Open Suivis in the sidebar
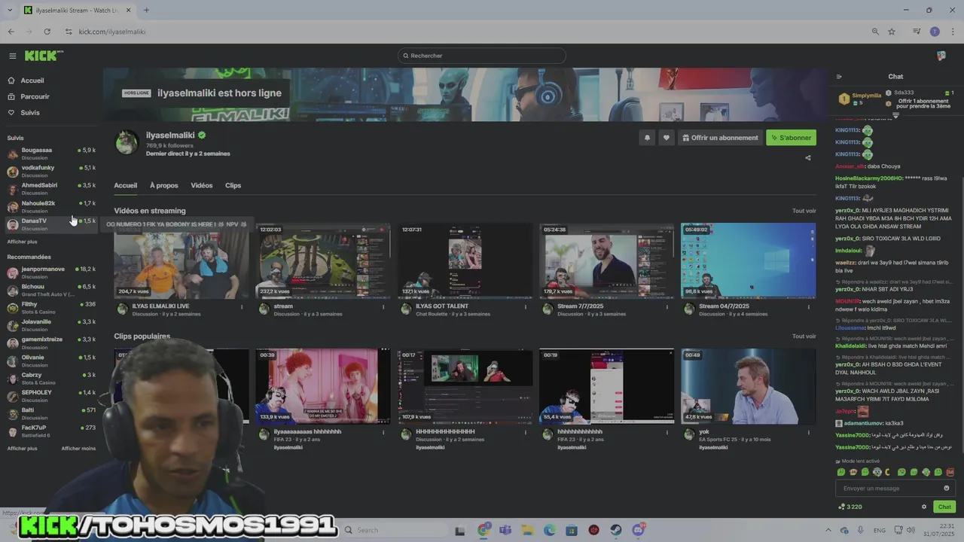 pyautogui.click(x=30, y=113)
